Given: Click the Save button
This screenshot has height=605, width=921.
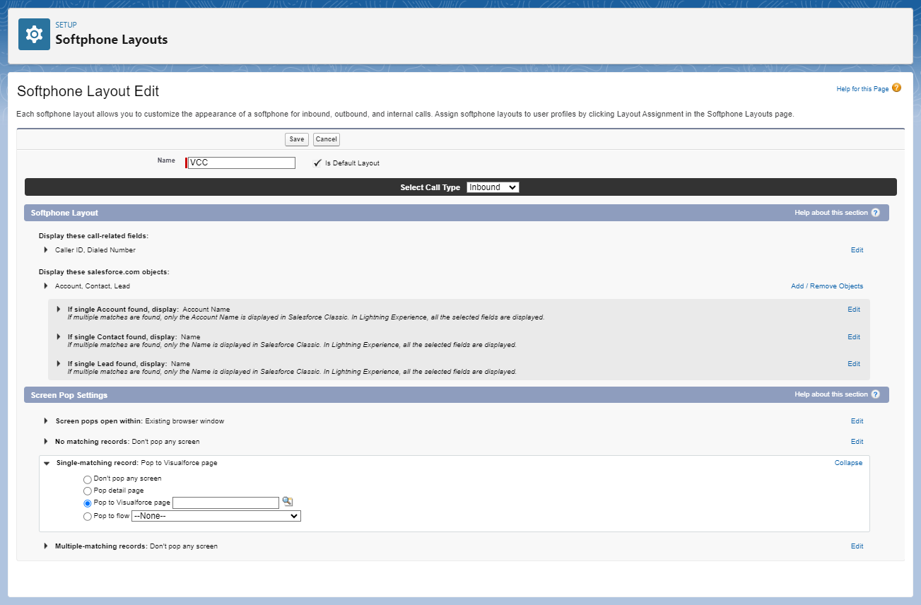Looking at the screenshot, I should tap(297, 139).
